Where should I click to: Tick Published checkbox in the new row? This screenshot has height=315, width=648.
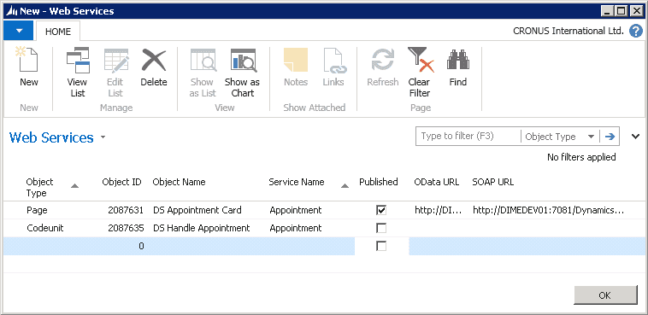point(381,247)
